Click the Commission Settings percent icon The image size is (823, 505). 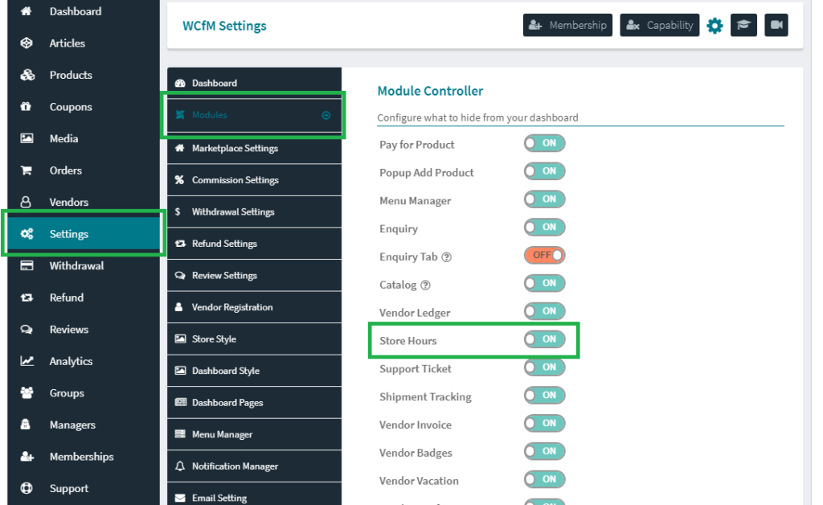(179, 180)
